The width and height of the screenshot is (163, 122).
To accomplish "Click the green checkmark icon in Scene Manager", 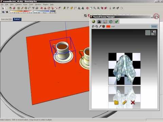I will (x=116, y=21).
